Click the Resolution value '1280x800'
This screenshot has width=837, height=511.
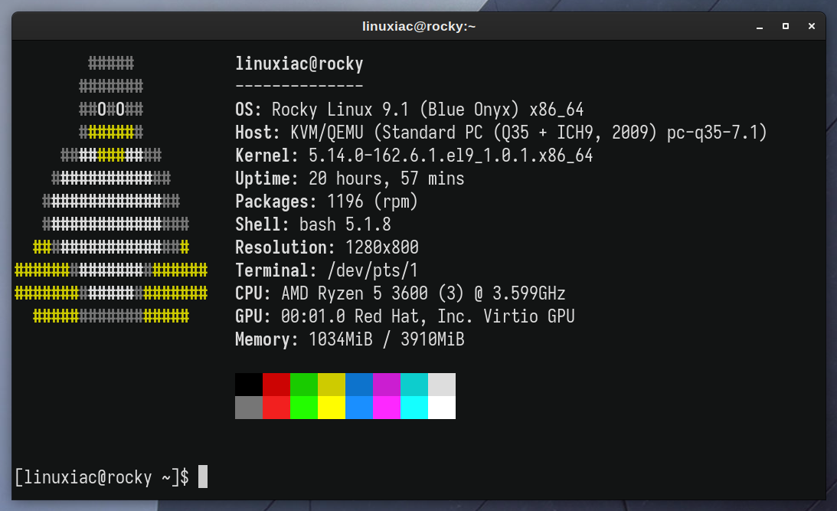click(x=381, y=247)
